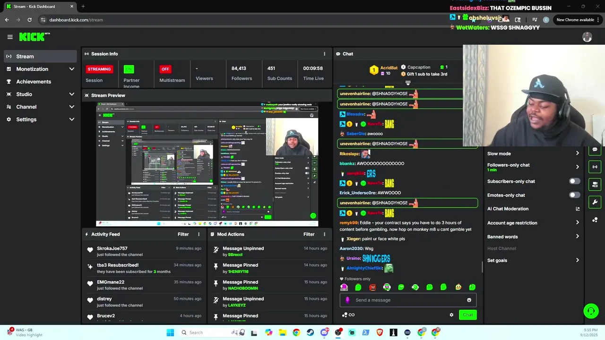The width and height of the screenshot is (605, 340).
Task: Pick the yellow emote in quick bar
Action: (x=458, y=287)
